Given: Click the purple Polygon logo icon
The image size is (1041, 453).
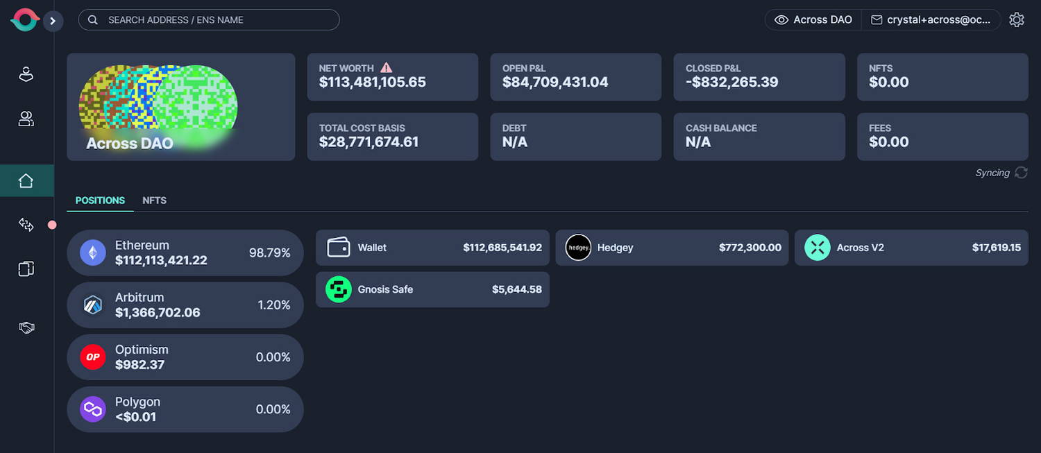Looking at the screenshot, I should click(x=92, y=409).
